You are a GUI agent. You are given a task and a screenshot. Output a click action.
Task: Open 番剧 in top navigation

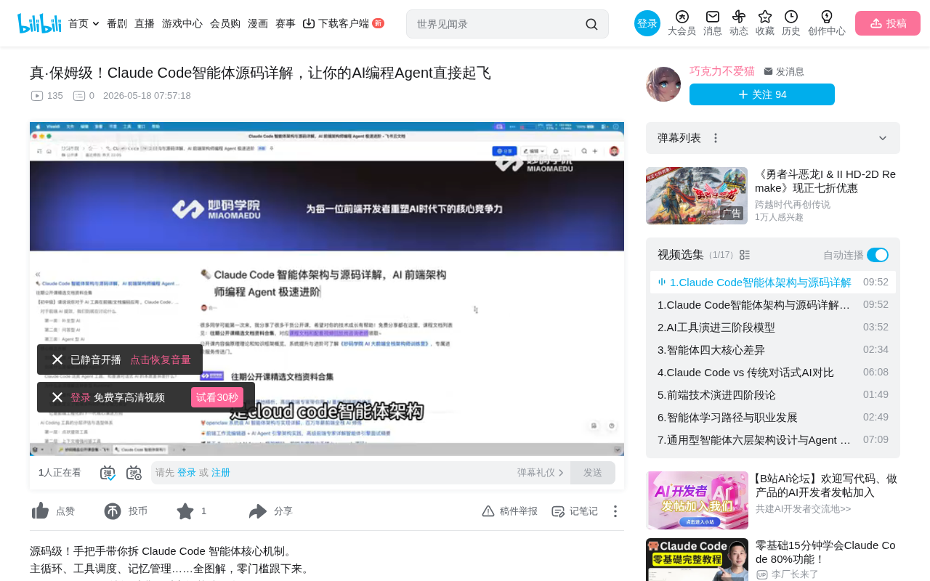coord(117,24)
